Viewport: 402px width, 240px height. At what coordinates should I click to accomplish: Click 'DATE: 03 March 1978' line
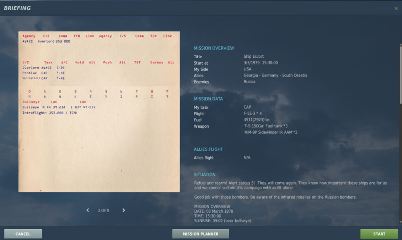(213, 212)
